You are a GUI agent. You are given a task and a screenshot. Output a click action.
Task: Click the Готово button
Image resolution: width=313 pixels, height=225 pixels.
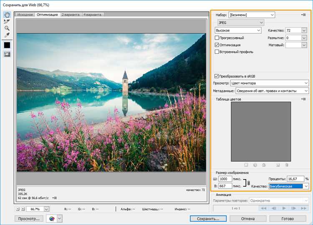(x=288, y=219)
